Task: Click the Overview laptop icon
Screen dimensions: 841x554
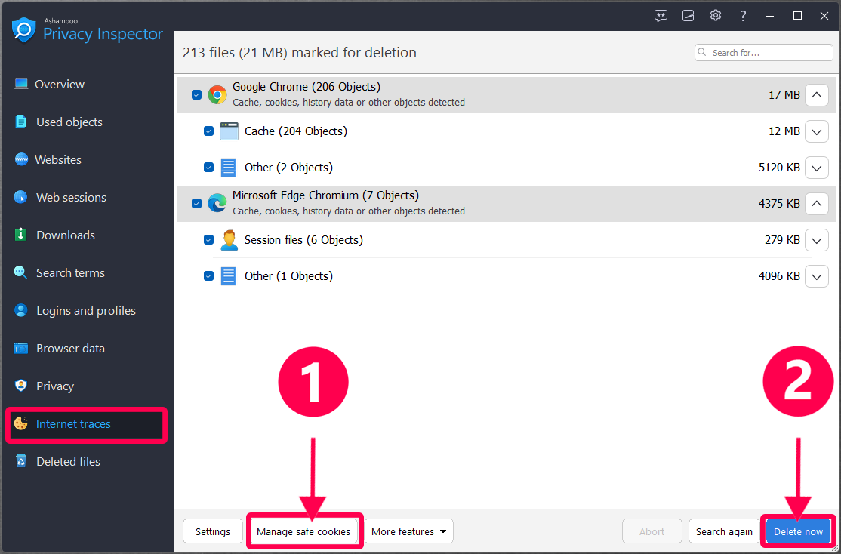Action: click(21, 85)
